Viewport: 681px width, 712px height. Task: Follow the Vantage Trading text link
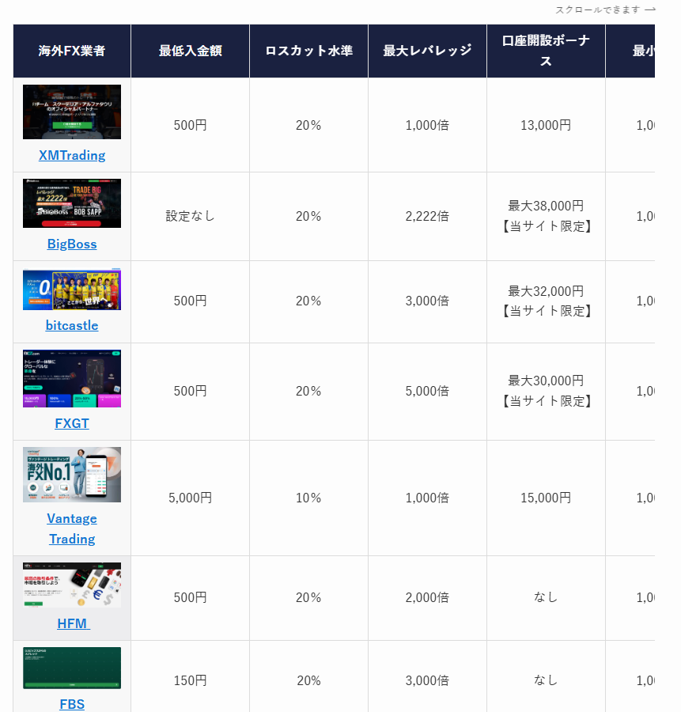pos(72,528)
